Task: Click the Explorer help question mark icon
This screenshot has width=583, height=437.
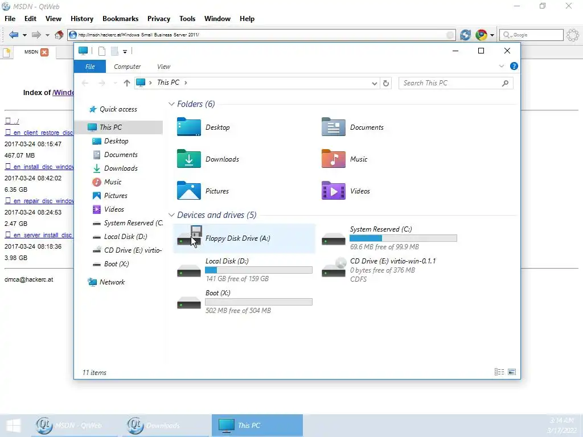Action: (x=514, y=66)
